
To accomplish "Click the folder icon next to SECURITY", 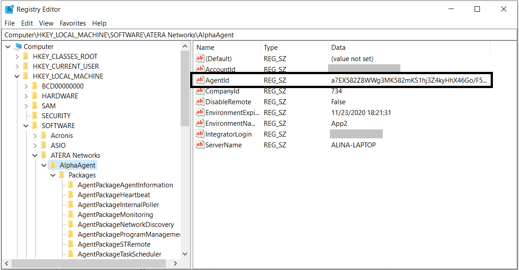I will point(35,115).
